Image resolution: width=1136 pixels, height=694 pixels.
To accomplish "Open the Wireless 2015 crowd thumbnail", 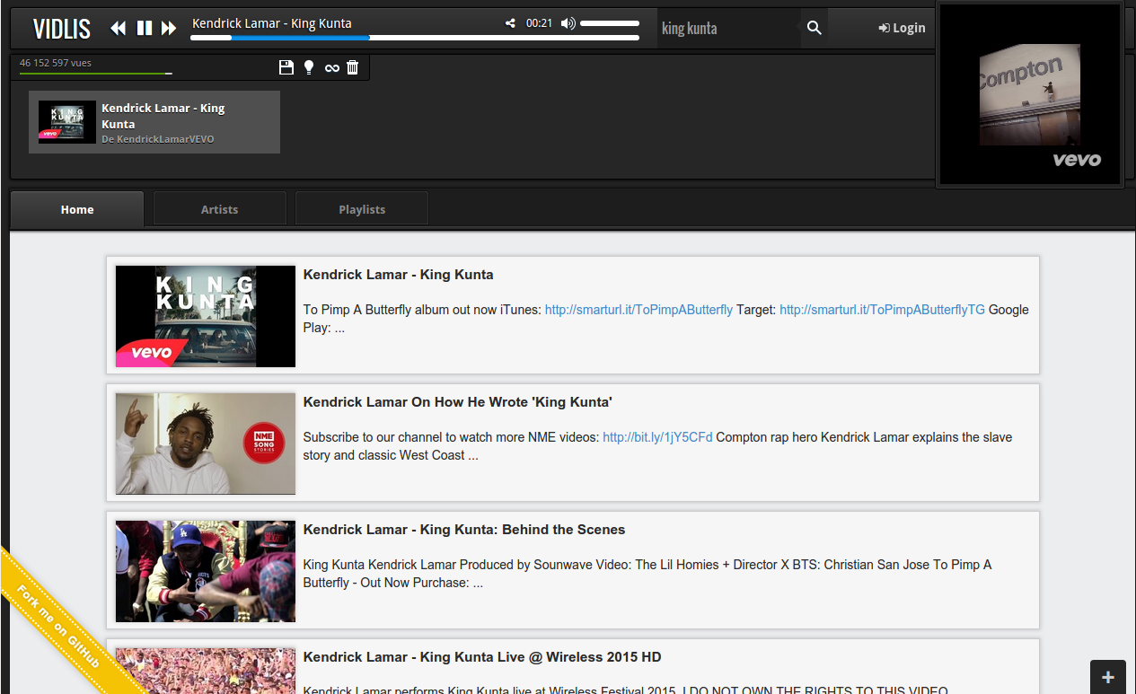I will pyautogui.click(x=206, y=672).
